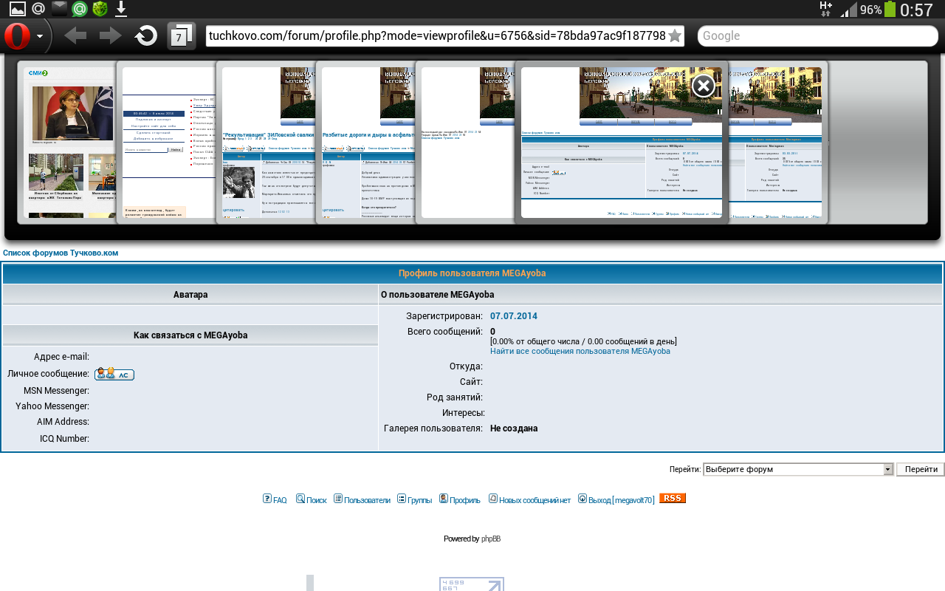Go forward with the right arrow
This screenshot has height=591, width=945.
click(111, 35)
